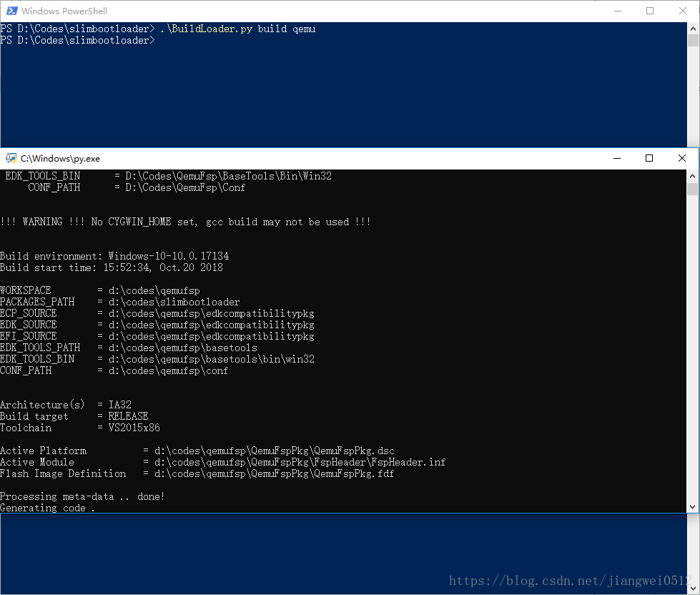Click the ECP_SOURCE line

157,313
